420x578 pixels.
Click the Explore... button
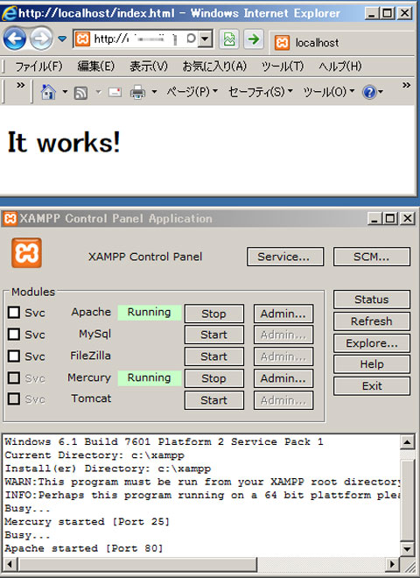tap(372, 343)
